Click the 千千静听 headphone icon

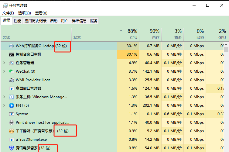point(12,131)
